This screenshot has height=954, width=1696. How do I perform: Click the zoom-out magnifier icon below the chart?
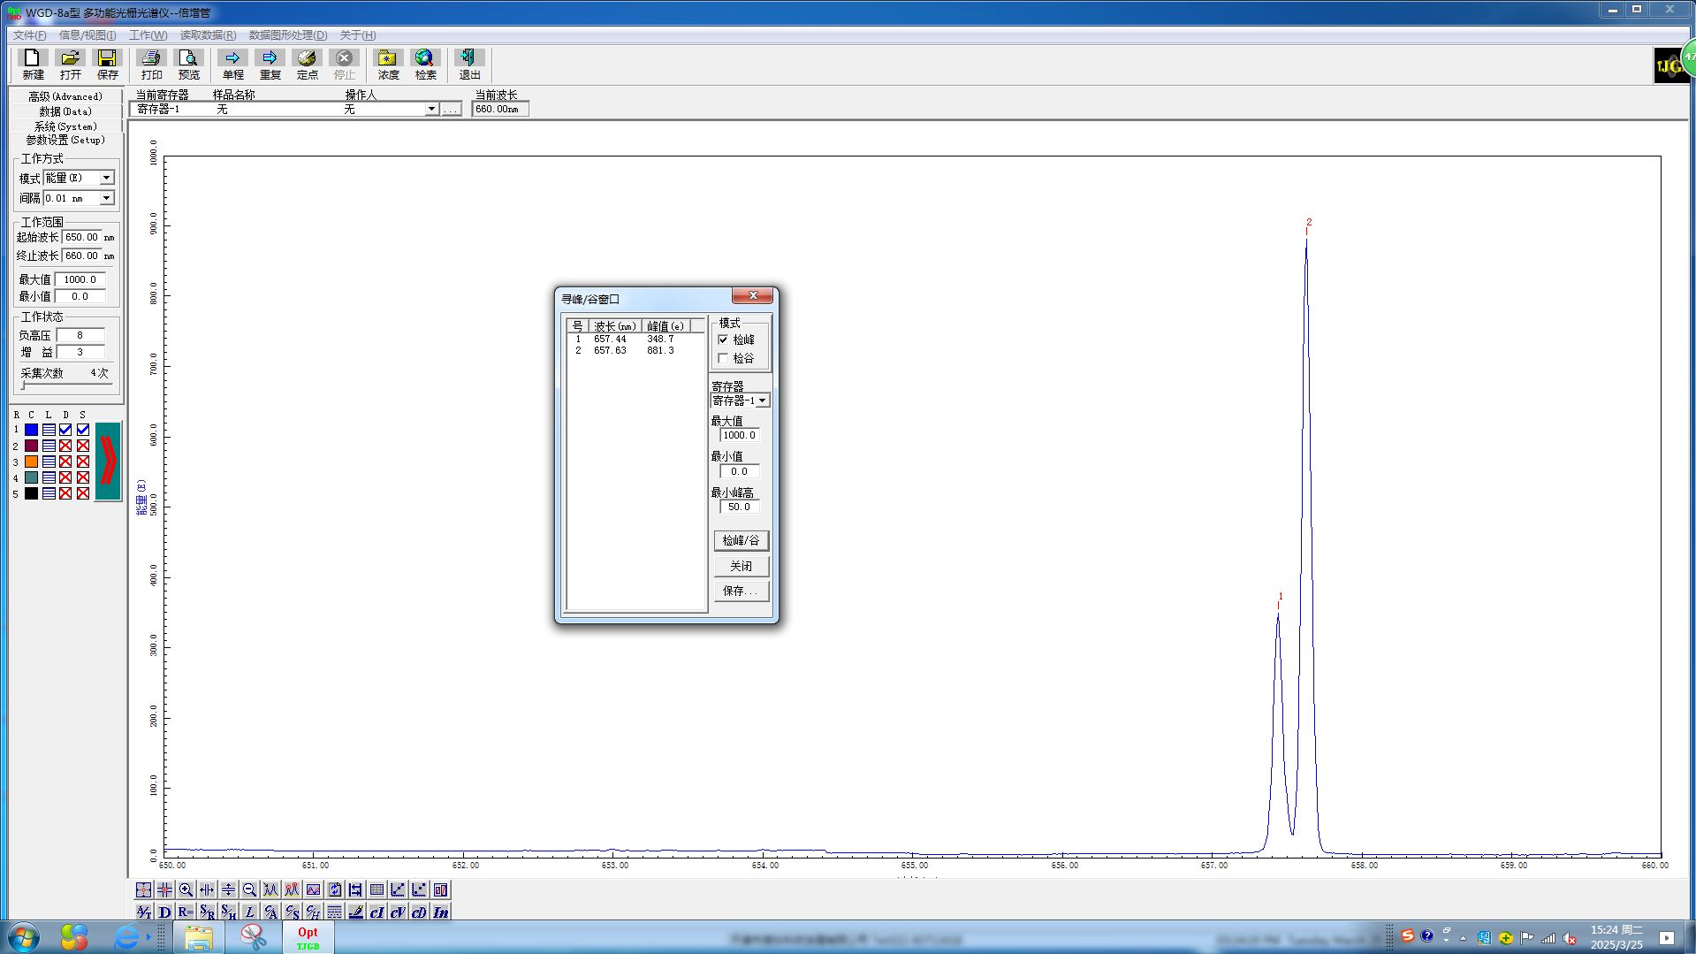coord(249,889)
